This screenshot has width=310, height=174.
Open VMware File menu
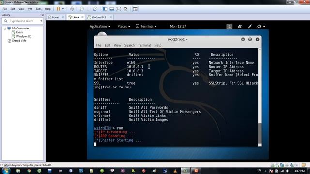5,9
